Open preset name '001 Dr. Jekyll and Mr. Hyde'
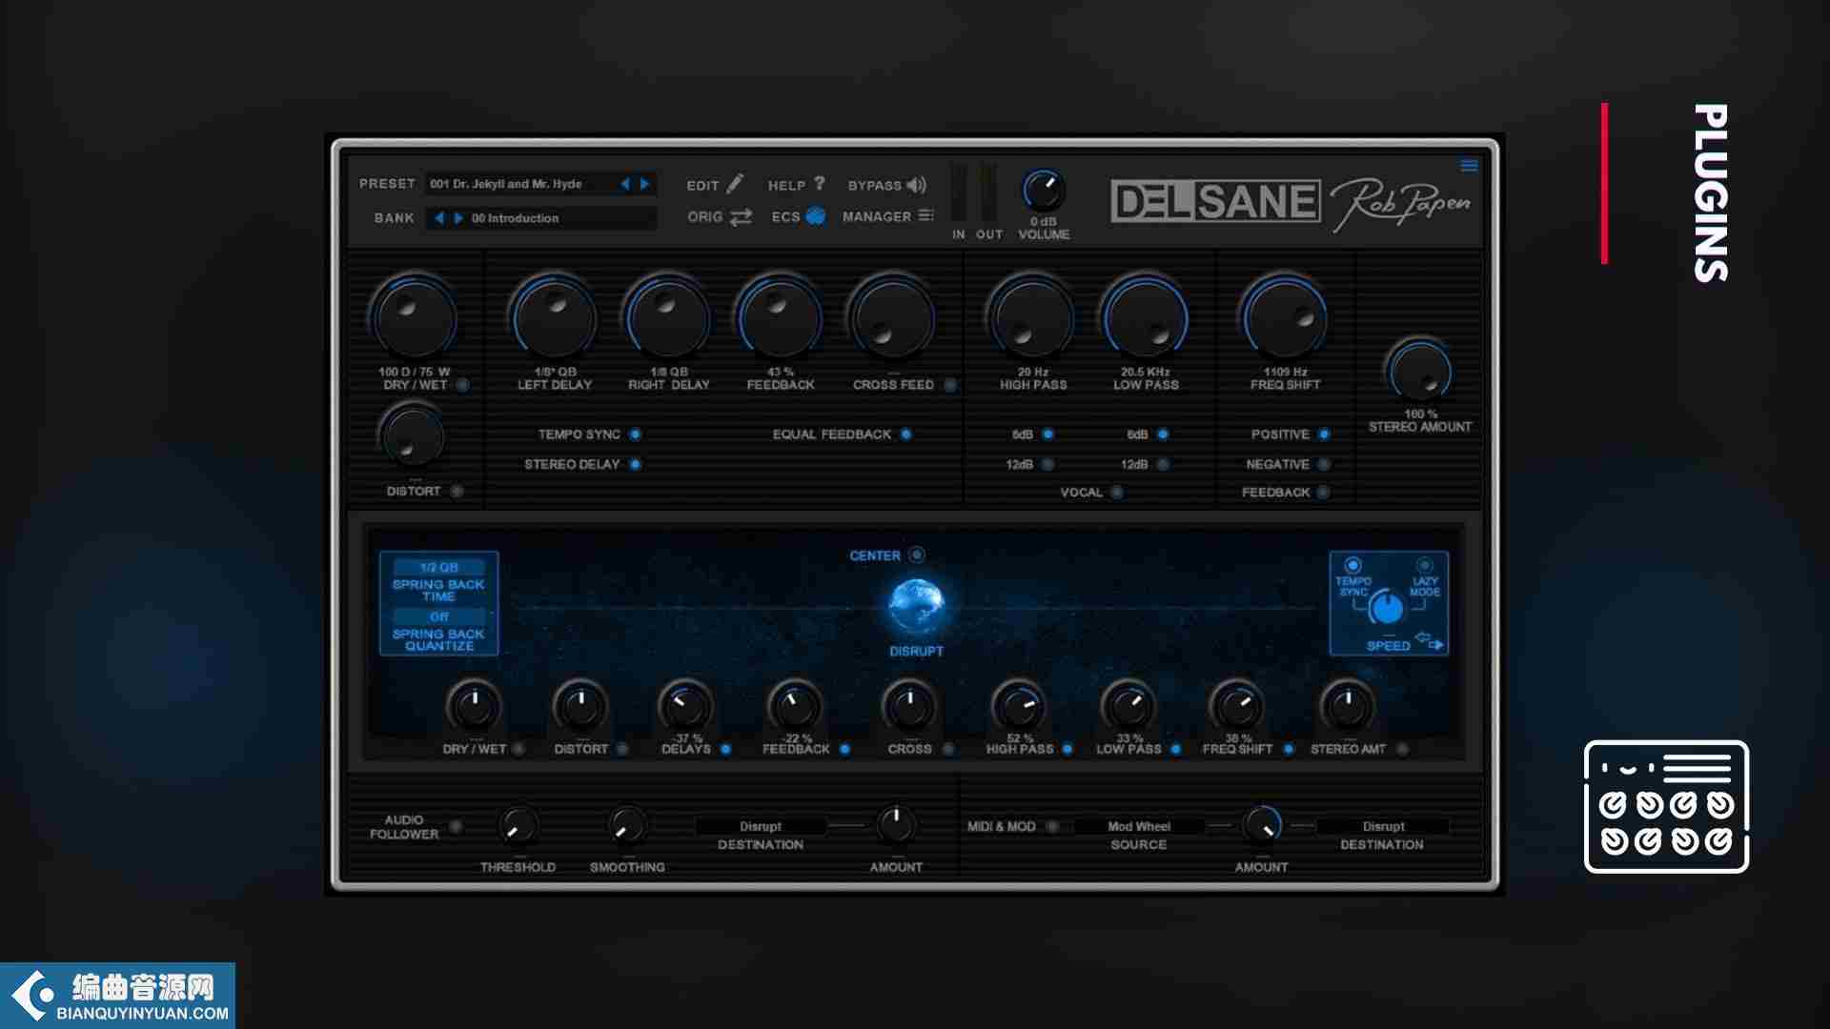 pyautogui.click(x=505, y=184)
